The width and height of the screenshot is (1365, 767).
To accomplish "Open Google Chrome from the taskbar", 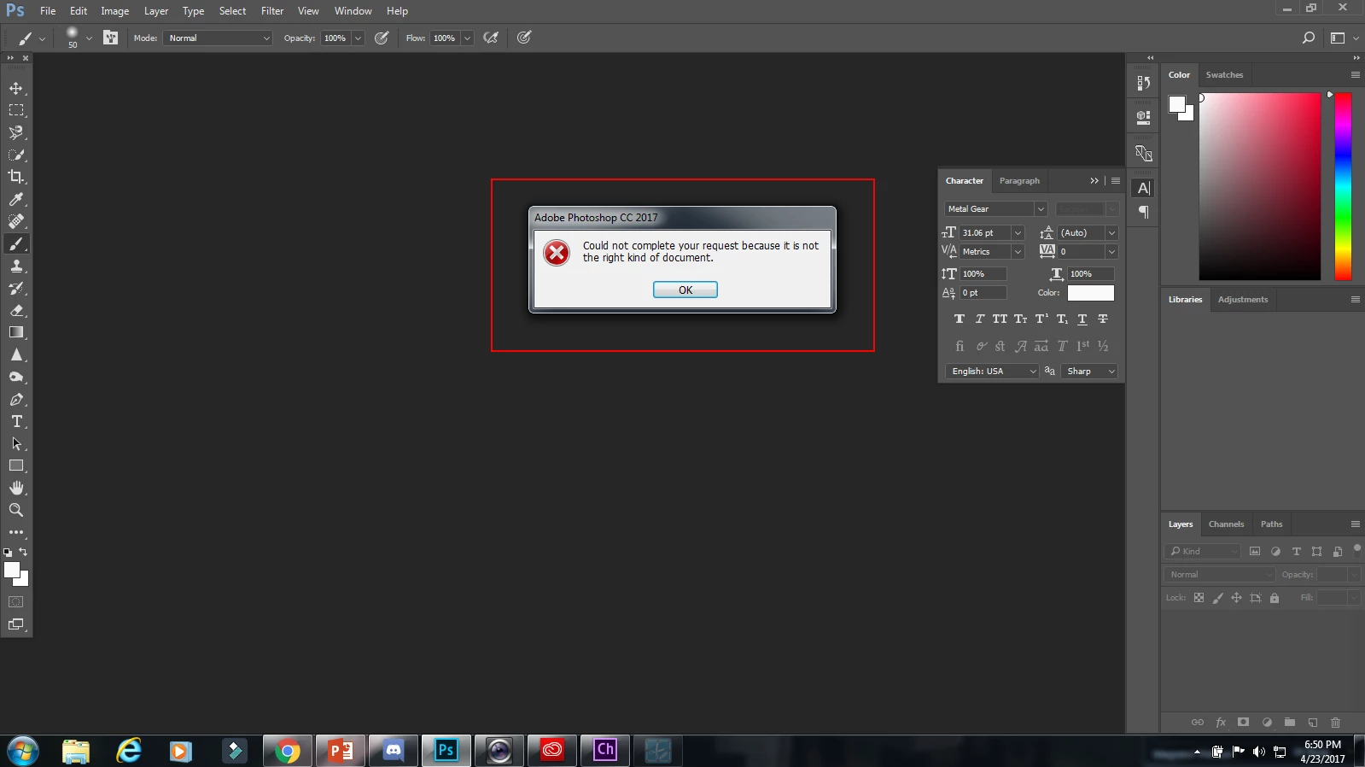I will pyautogui.click(x=288, y=751).
